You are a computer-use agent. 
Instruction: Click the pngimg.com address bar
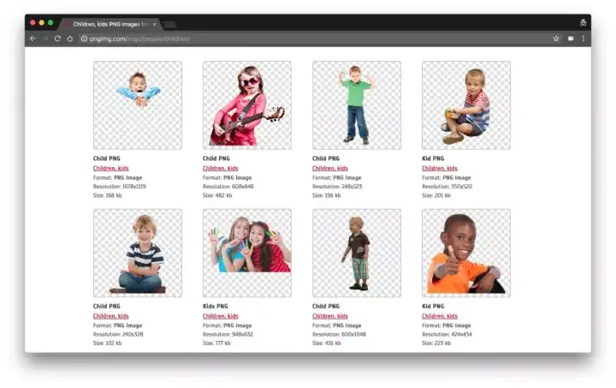314,39
